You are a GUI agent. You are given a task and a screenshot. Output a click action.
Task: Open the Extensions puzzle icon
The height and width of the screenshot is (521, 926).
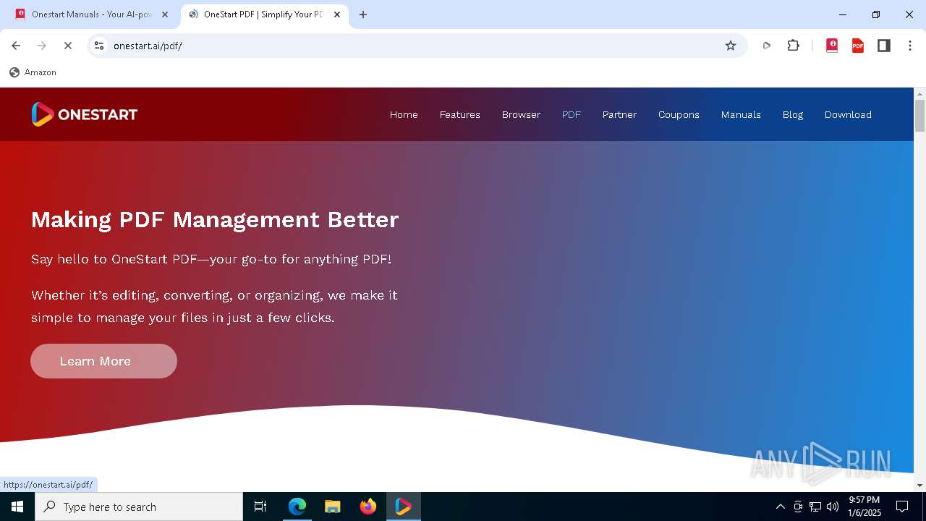click(x=793, y=46)
